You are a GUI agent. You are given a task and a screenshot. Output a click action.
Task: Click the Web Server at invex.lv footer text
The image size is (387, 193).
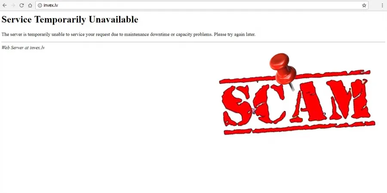pos(23,48)
